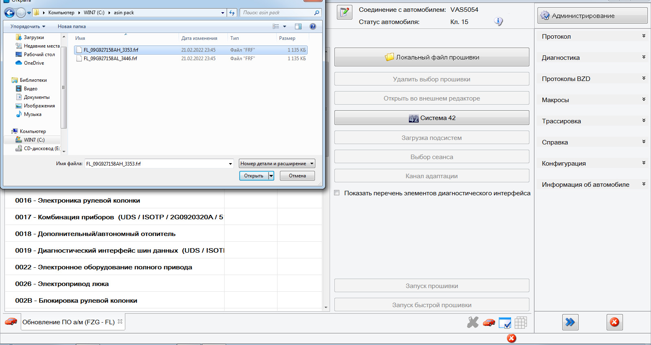The width and height of the screenshot is (651, 345).
Task: Open the recent pages dropdown next to Forward
Action: tap(29, 13)
